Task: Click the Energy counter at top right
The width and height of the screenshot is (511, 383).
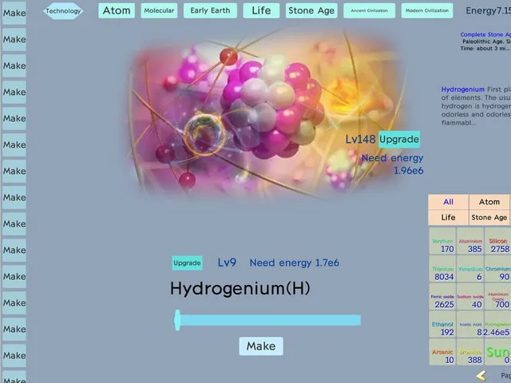Action: click(x=488, y=10)
